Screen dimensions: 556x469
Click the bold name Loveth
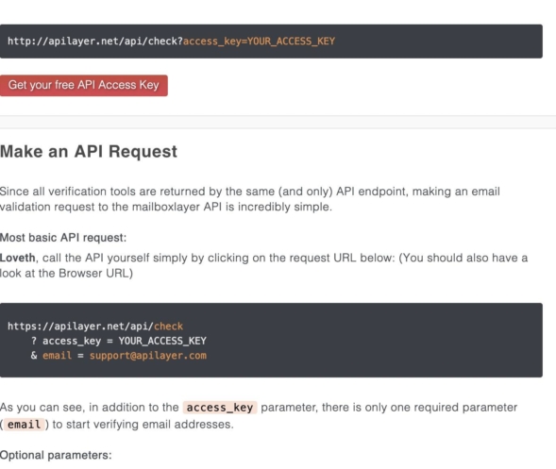[17, 258]
